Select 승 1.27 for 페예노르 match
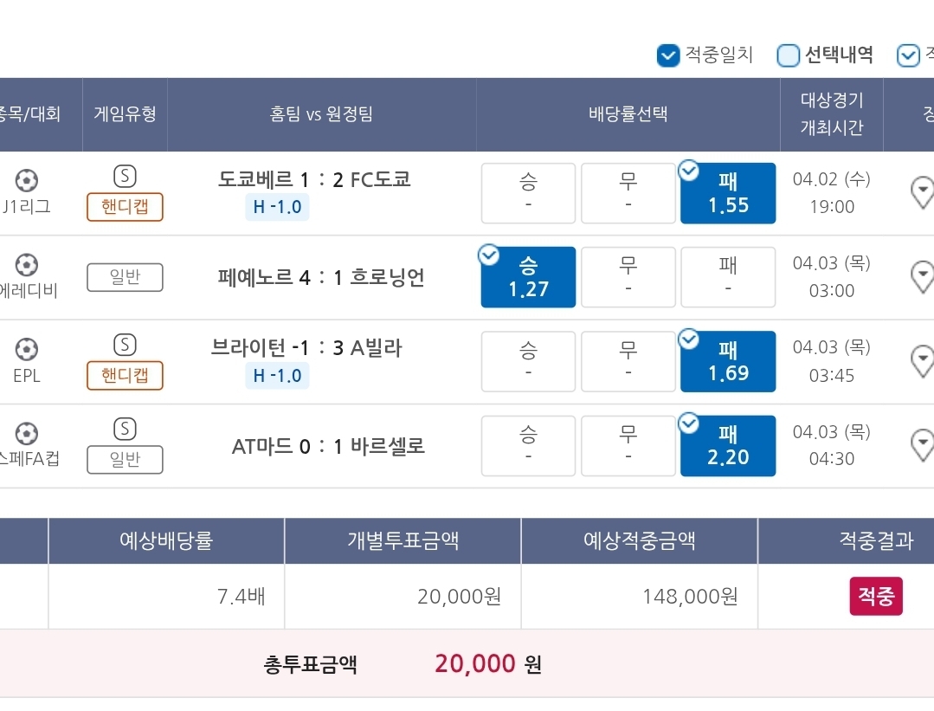Screen dimensions: 934x711 tap(528, 277)
